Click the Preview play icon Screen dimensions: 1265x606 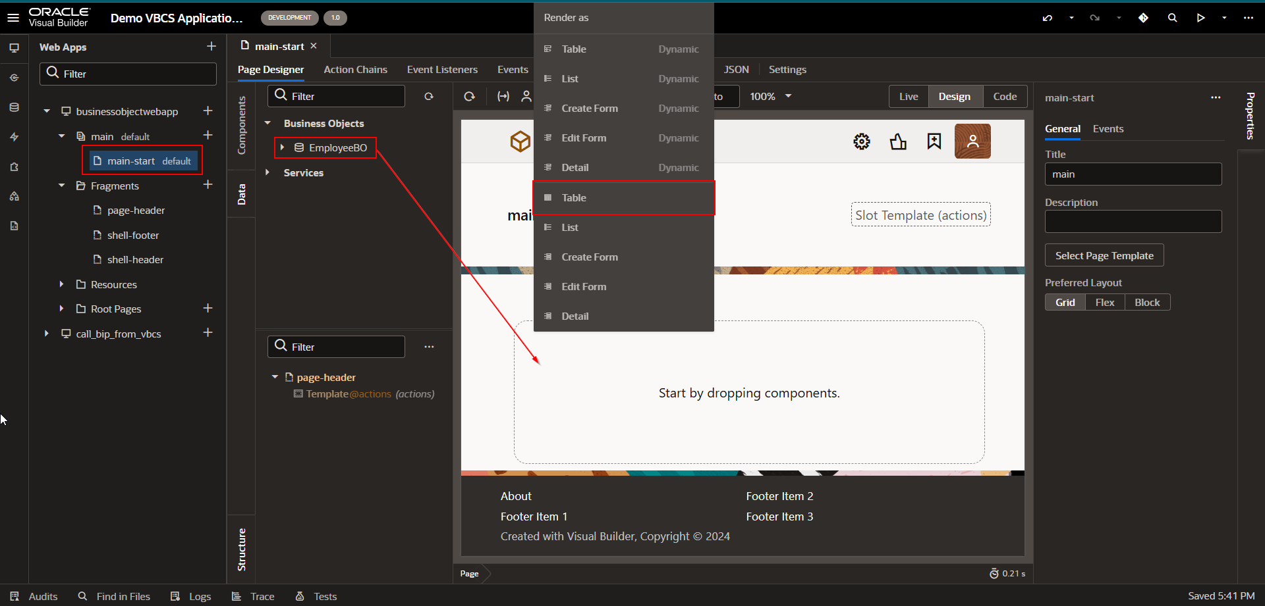coord(1200,18)
